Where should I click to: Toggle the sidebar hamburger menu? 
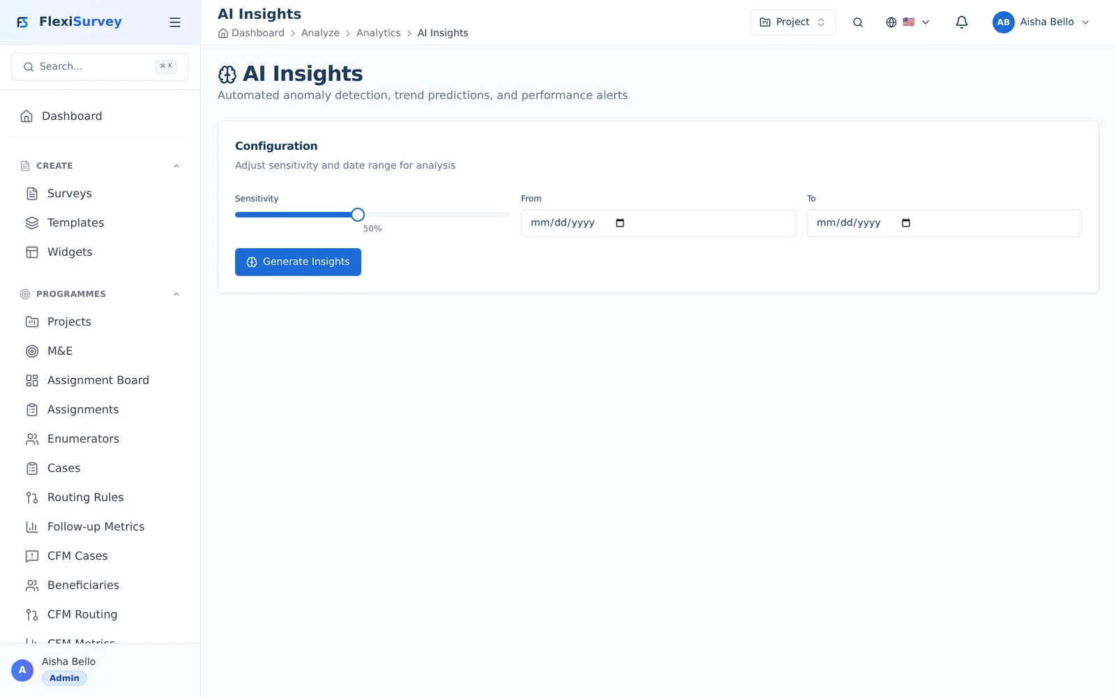click(x=175, y=22)
